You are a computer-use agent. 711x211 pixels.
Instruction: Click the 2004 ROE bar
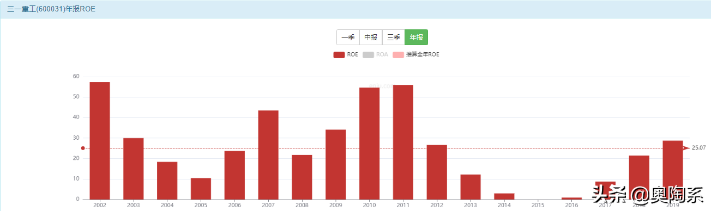pos(167,181)
